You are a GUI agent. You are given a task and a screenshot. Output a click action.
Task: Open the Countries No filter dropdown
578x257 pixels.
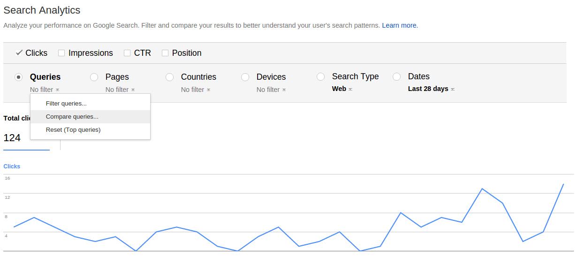pyautogui.click(x=196, y=90)
